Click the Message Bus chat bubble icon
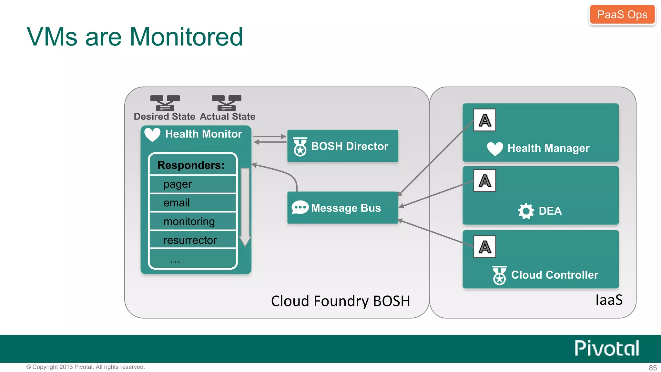Screen dimensions: 661x372 tap(300, 208)
